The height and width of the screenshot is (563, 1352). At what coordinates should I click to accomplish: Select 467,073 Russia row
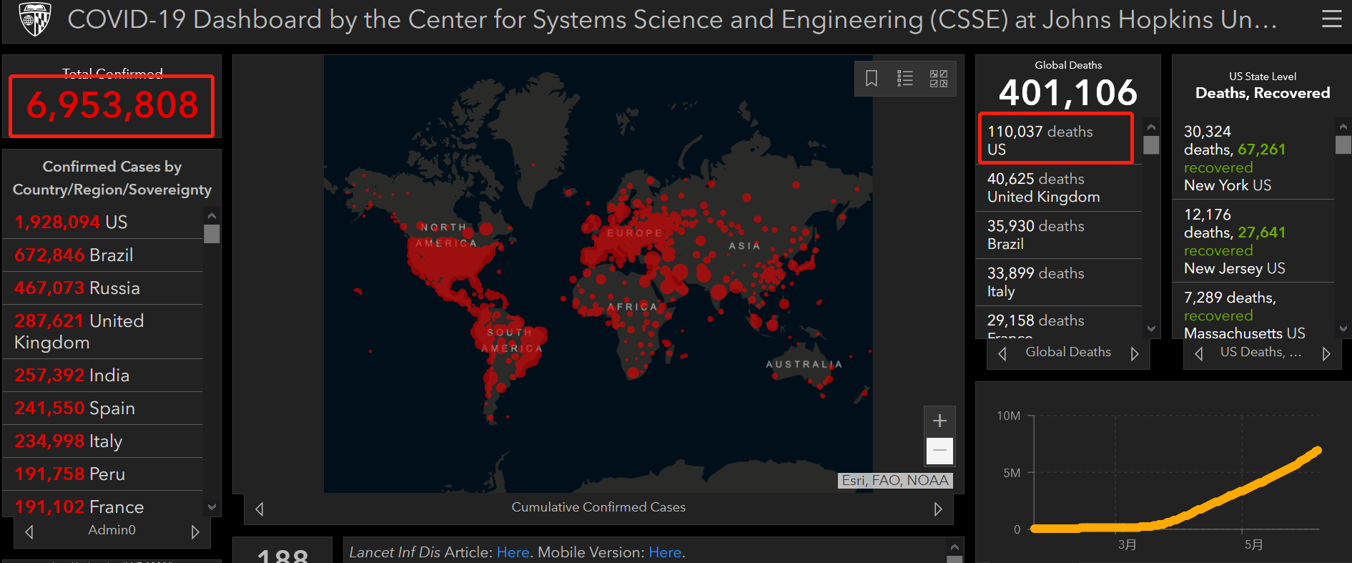(x=103, y=288)
